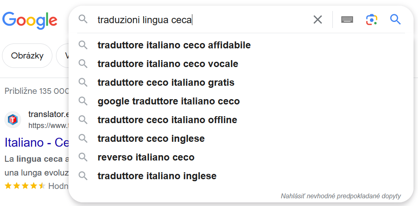Viewport: 418px width, 206px height.
Task: Select suggestion 'traduttore italiano ceco affidabile'
Action: pos(174,45)
